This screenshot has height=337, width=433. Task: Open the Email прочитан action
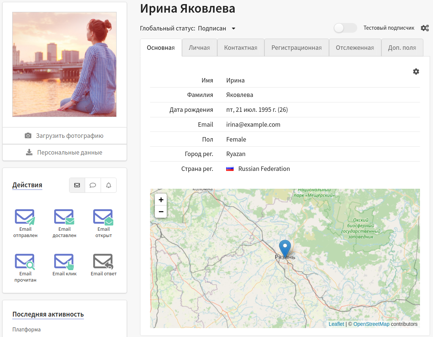(25, 262)
